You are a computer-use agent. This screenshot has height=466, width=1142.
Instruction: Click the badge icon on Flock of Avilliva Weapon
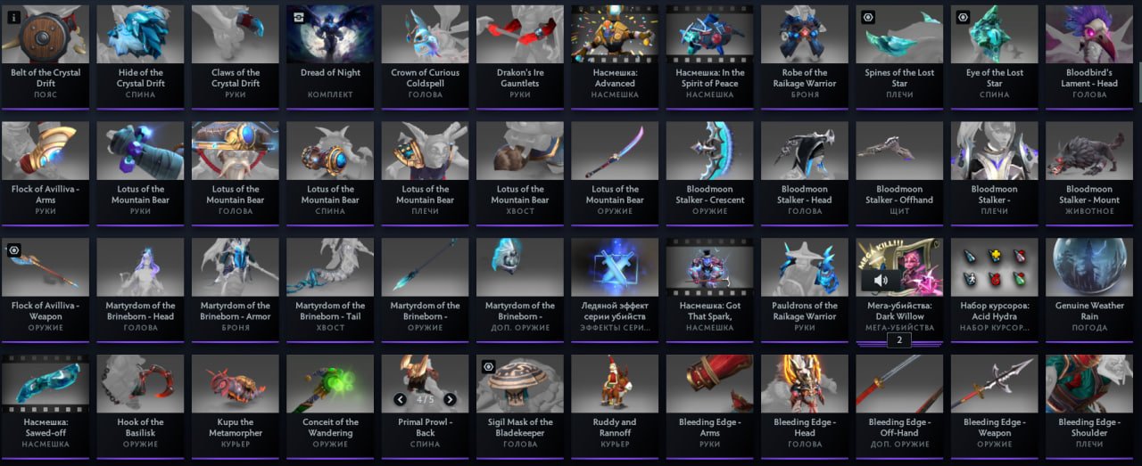(x=14, y=250)
